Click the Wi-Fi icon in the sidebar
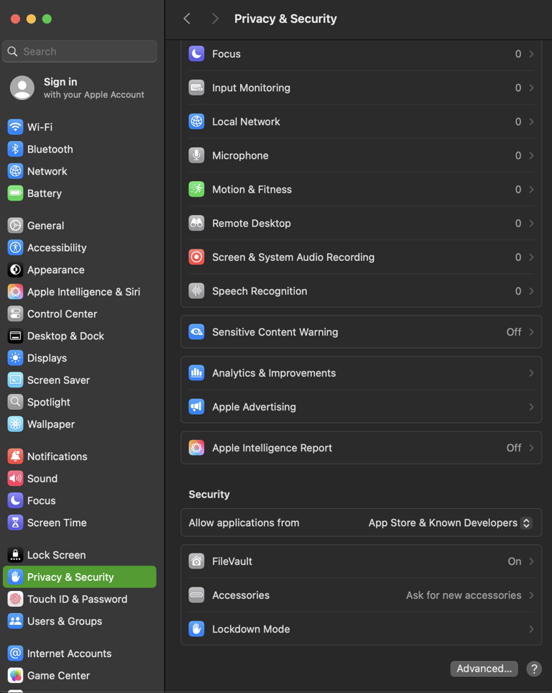The image size is (552, 693). pos(16,127)
